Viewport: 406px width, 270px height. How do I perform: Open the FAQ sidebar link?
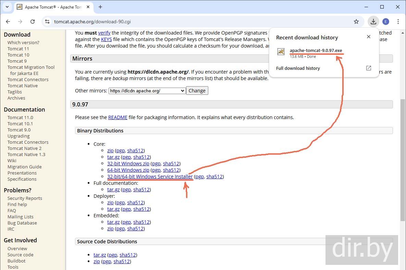12,210
